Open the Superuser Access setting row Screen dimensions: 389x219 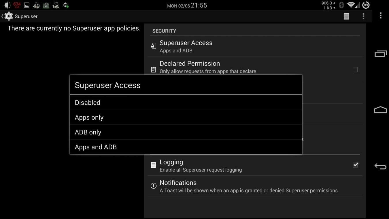pyautogui.click(x=255, y=46)
